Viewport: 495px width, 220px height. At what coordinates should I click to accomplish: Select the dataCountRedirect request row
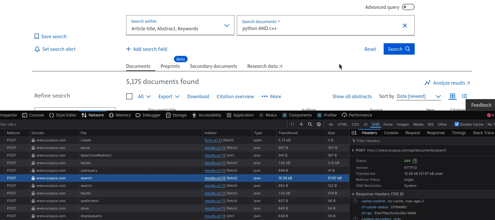(175, 155)
